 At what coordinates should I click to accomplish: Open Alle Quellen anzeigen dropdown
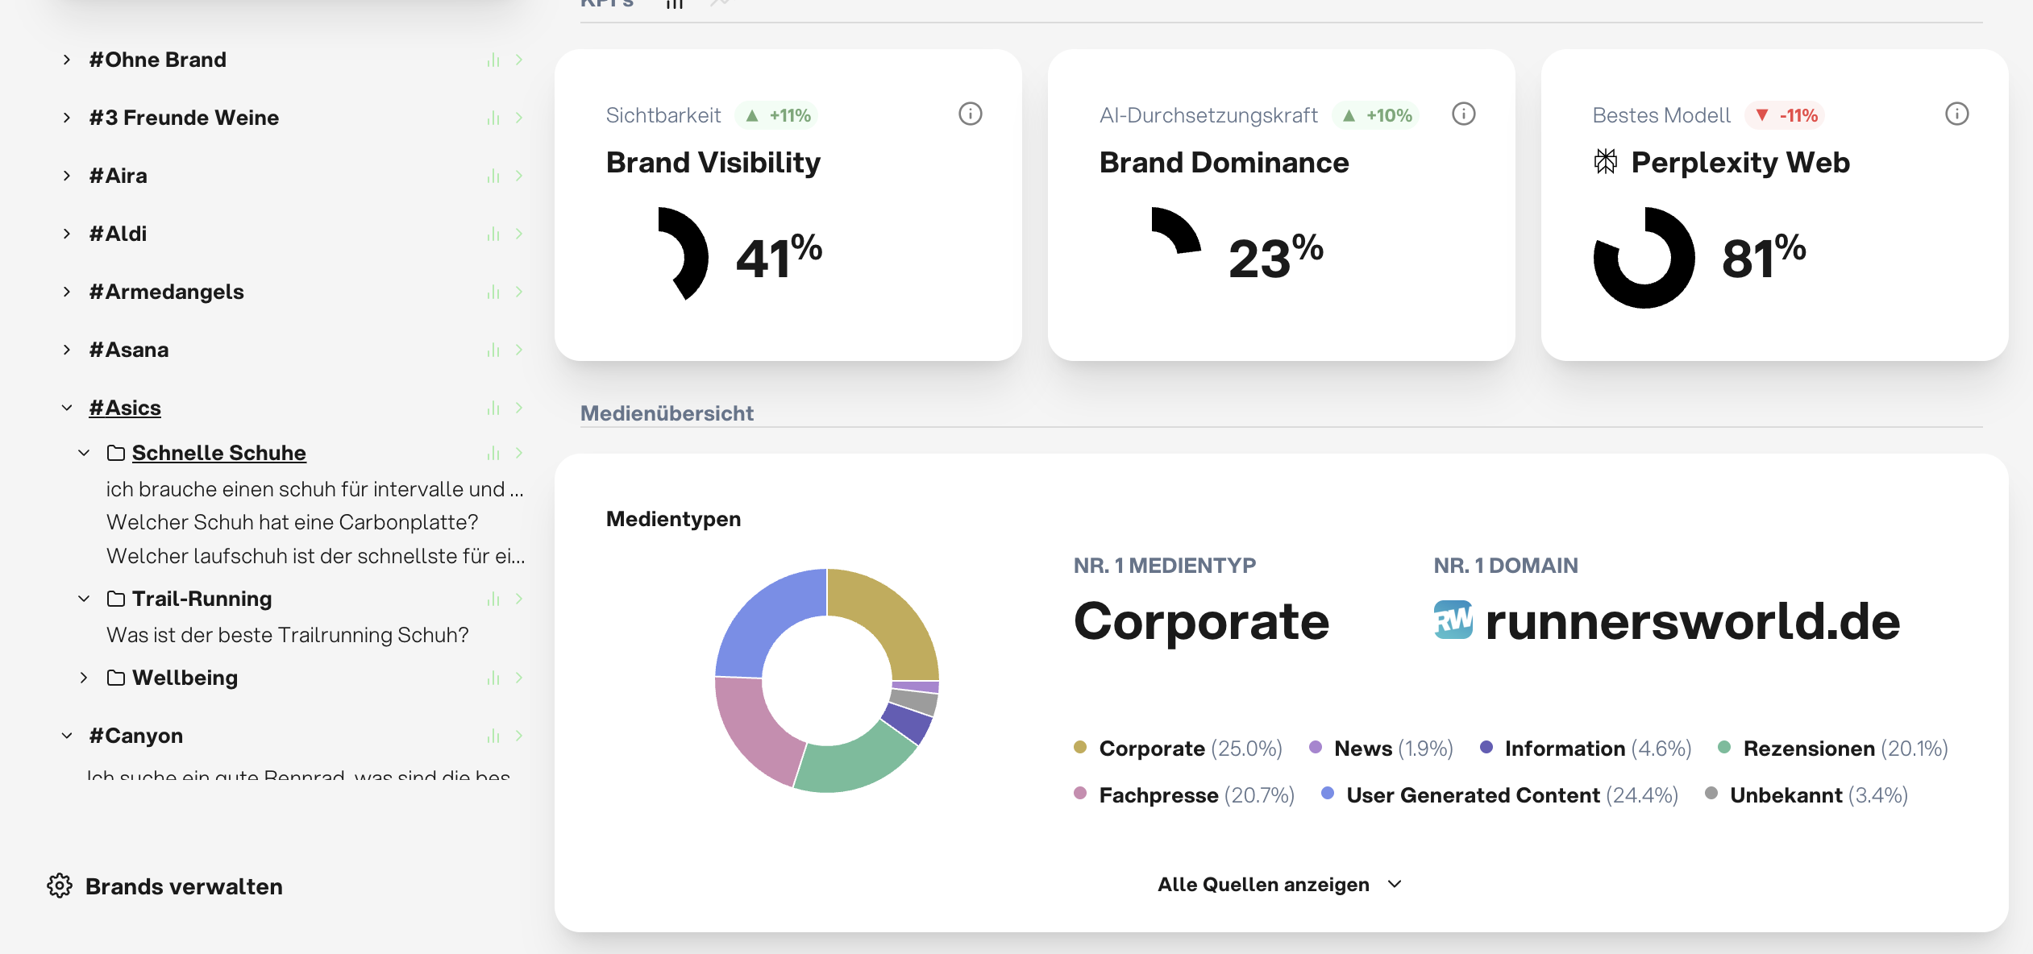[1280, 884]
